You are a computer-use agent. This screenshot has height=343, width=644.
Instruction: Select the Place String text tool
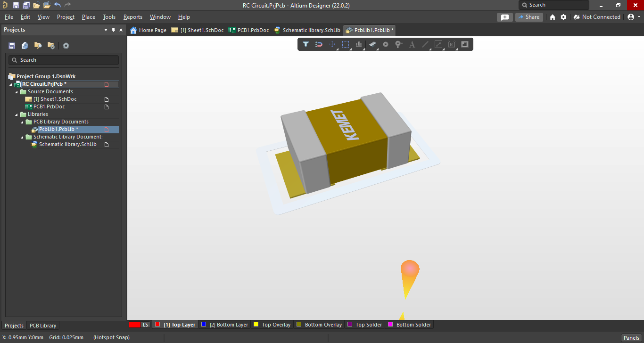point(412,44)
